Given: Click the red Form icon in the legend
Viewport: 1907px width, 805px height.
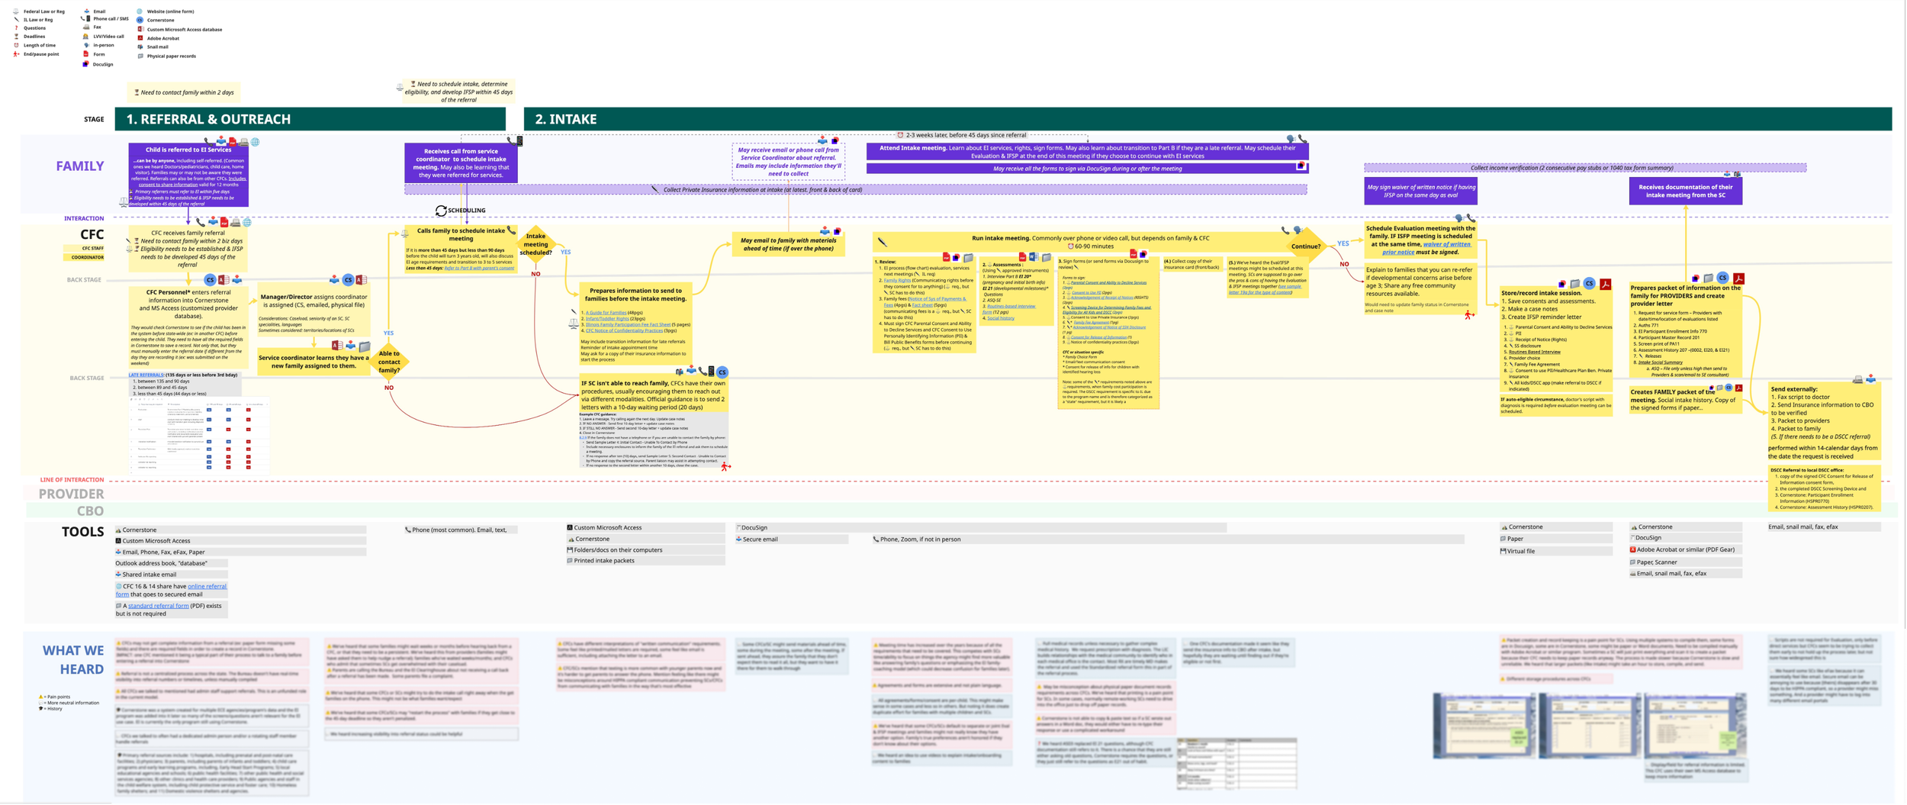Looking at the screenshot, I should click(86, 53).
